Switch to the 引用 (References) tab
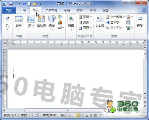Screen dimensions: 149x120 67,10
